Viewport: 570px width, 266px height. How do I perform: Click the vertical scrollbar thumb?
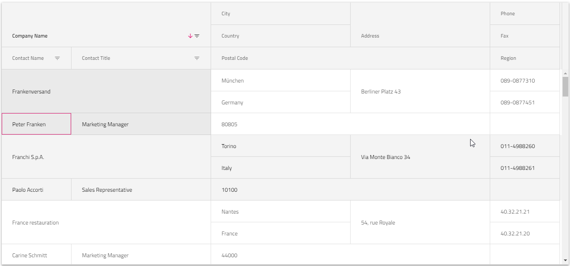tap(565, 86)
